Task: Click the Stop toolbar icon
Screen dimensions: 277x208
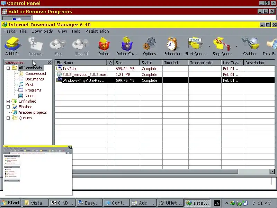Action: click(58, 46)
